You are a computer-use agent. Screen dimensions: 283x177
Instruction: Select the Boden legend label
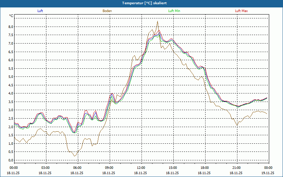tap(107, 11)
